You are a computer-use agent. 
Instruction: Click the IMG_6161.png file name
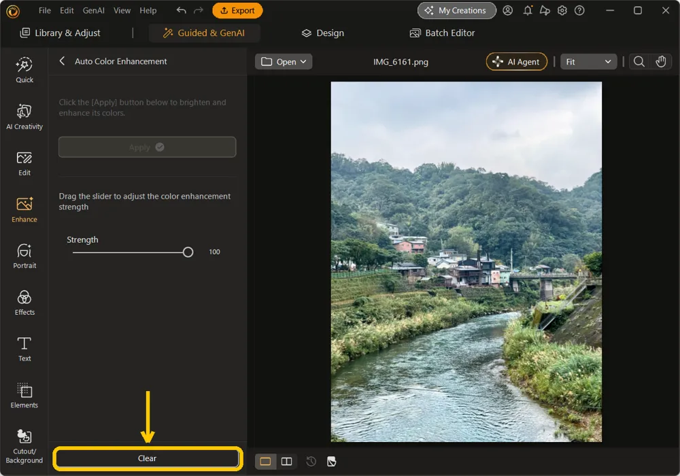[401, 62]
